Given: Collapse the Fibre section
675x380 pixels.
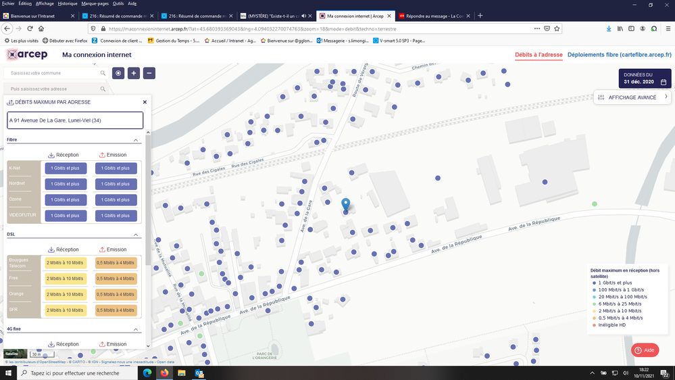Looking at the screenshot, I should [x=136, y=140].
